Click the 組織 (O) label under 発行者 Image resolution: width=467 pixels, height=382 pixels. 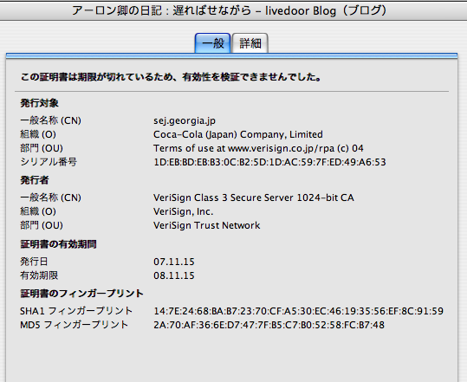[x=38, y=211]
